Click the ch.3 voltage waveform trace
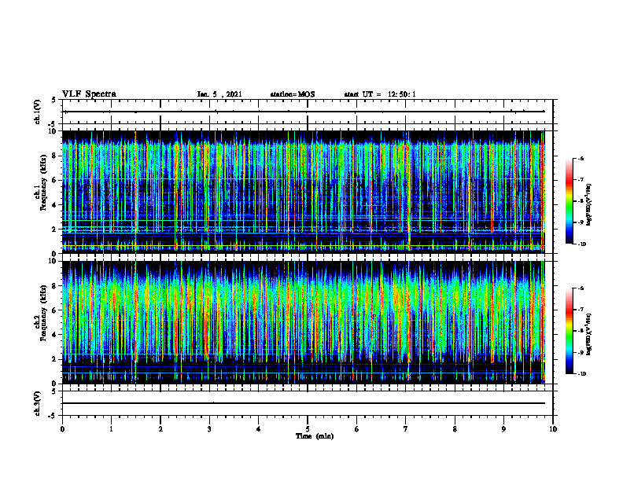Viewport: 623px width, 481px height. [304, 403]
